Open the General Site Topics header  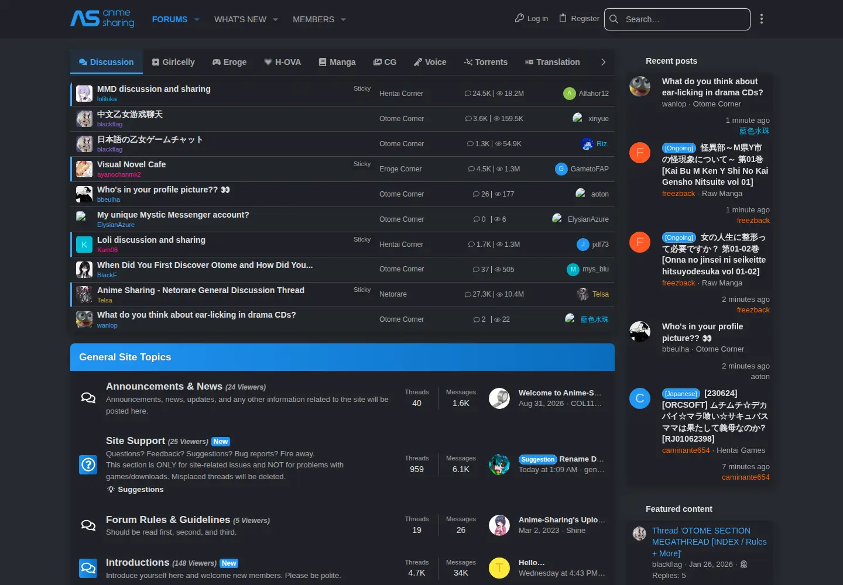125,357
